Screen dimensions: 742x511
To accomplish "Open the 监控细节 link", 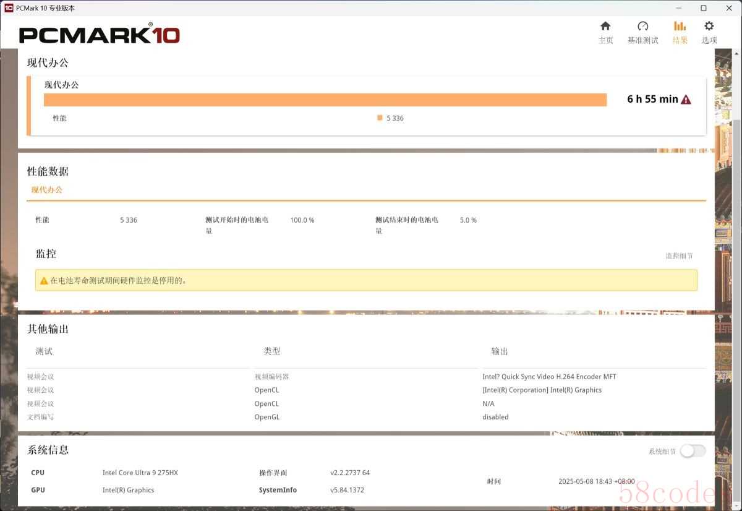I will (679, 256).
